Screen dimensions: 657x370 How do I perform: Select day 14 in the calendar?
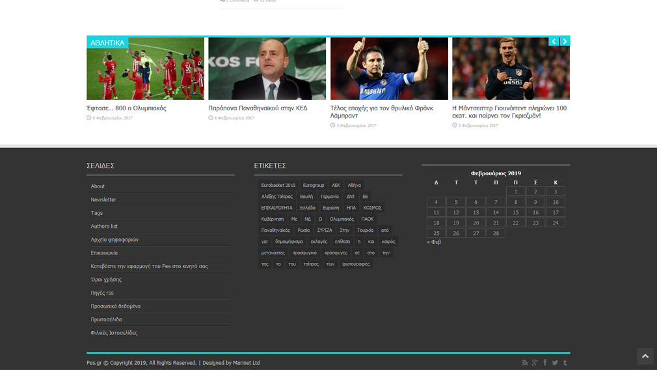[x=496, y=212]
